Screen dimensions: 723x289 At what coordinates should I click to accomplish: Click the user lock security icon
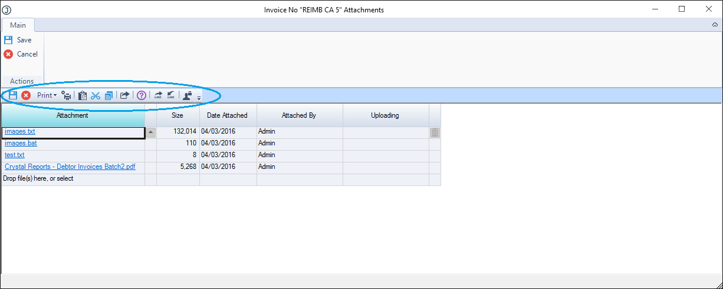pyautogui.click(x=187, y=95)
